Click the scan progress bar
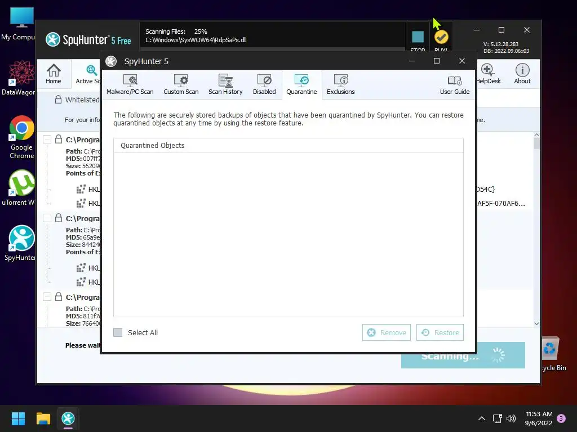Screen dimensions: 577x432 [x=272, y=49]
